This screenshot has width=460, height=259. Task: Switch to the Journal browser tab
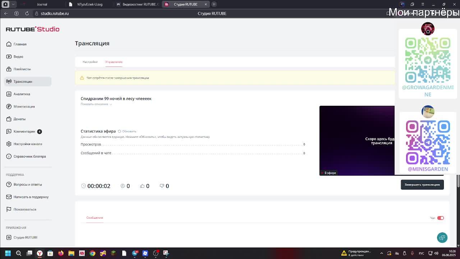point(42,4)
